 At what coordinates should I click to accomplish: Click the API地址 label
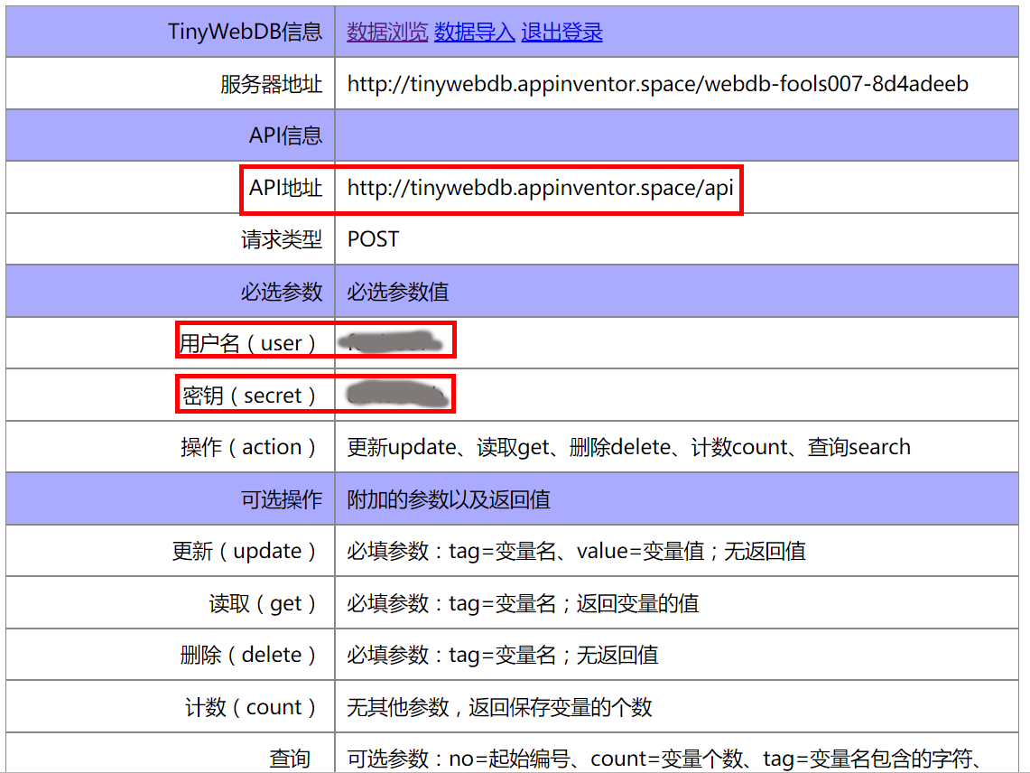285,188
